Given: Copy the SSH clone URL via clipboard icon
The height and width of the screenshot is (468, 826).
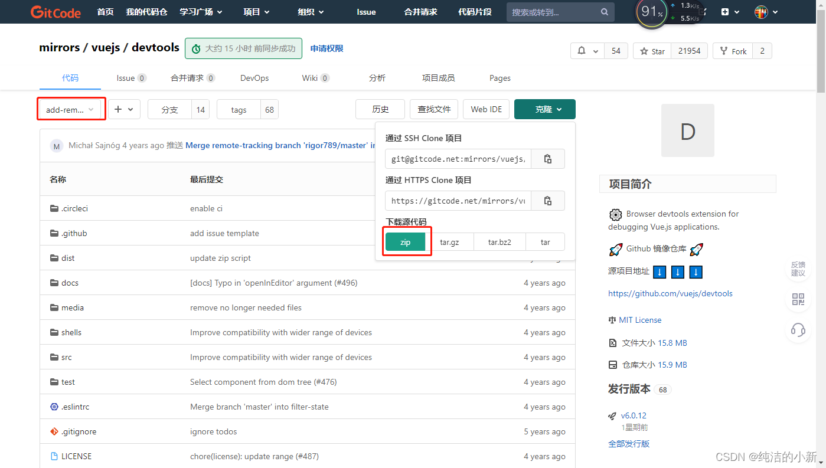Looking at the screenshot, I should (547, 158).
